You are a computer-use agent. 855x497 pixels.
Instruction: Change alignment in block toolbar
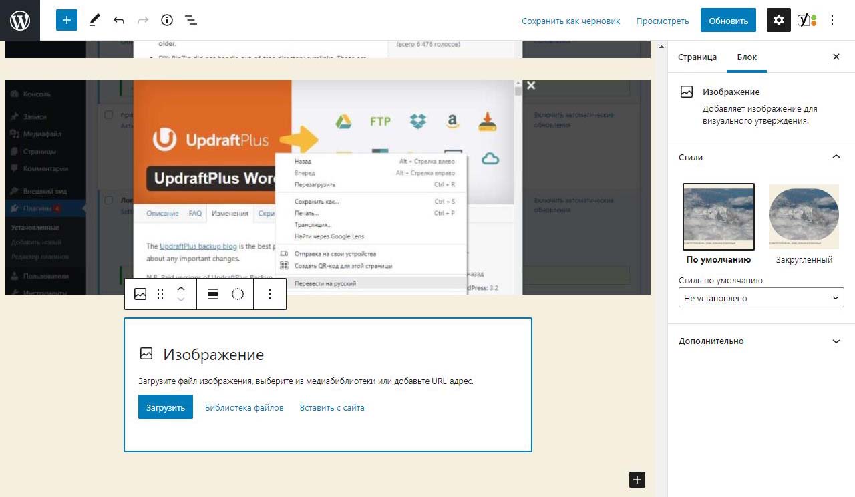tap(213, 294)
